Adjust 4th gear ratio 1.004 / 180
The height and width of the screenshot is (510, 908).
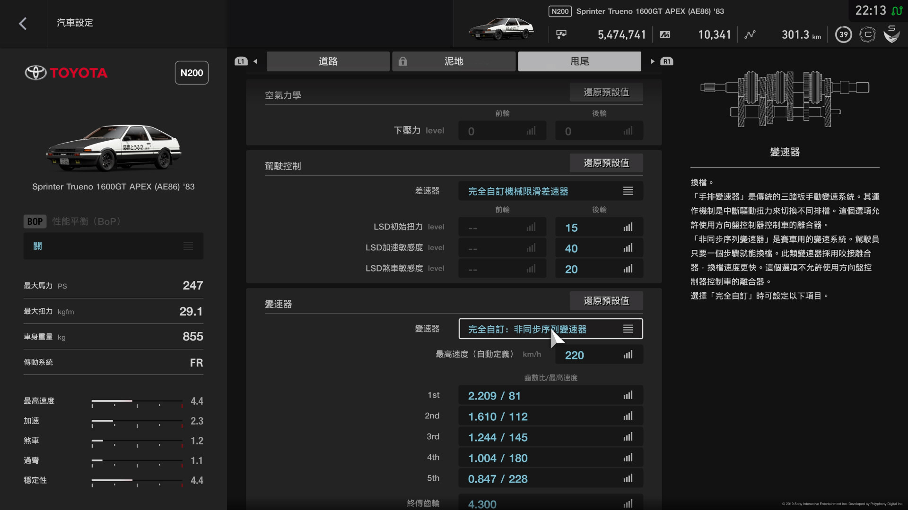tap(550, 458)
